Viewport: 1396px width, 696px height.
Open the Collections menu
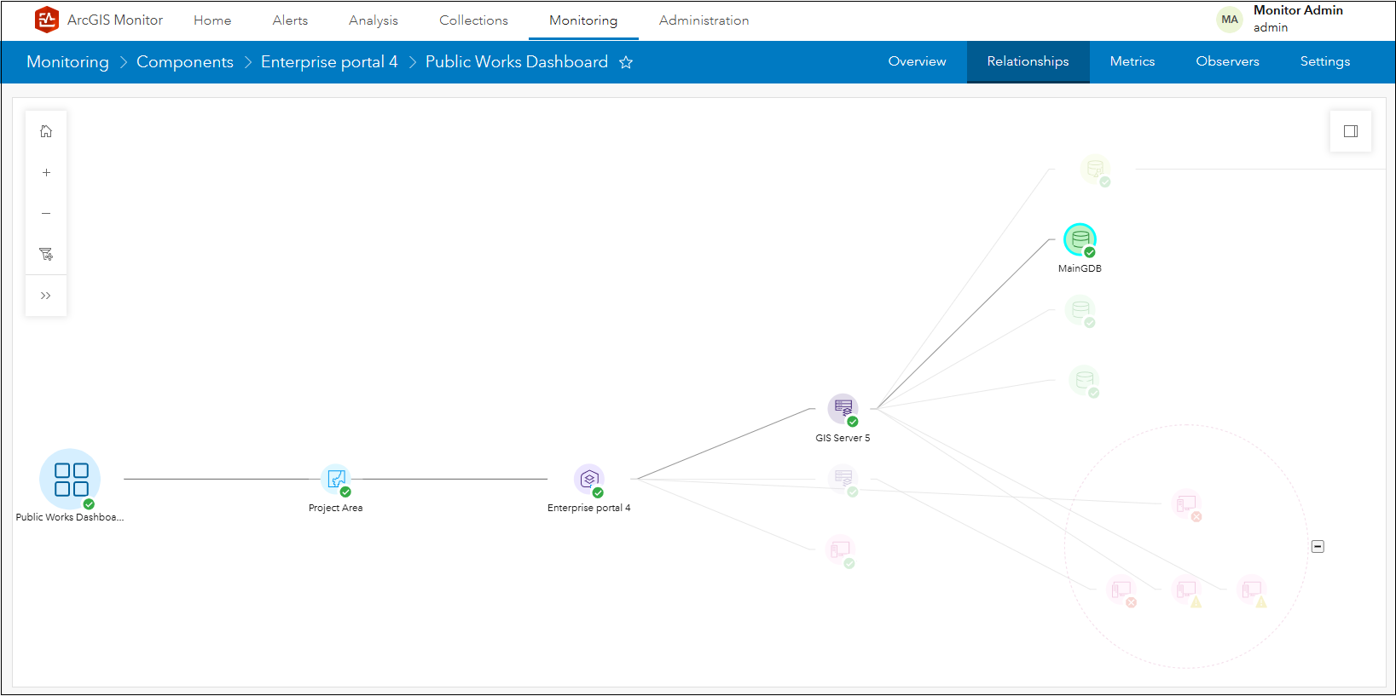coord(473,20)
